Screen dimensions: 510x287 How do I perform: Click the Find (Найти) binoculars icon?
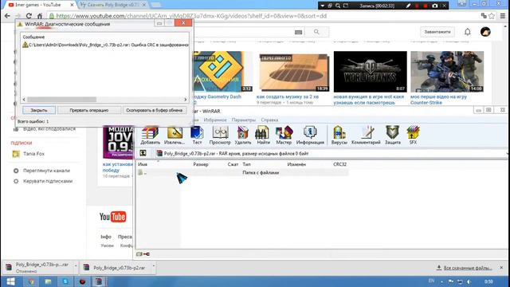coord(263,135)
